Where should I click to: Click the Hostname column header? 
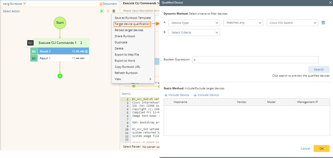tap(200, 102)
